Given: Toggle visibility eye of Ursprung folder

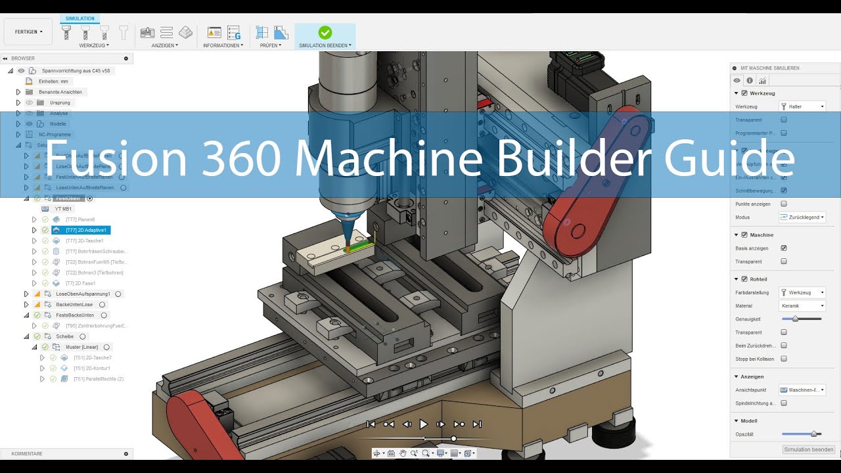Looking at the screenshot, I should click(x=29, y=102).
